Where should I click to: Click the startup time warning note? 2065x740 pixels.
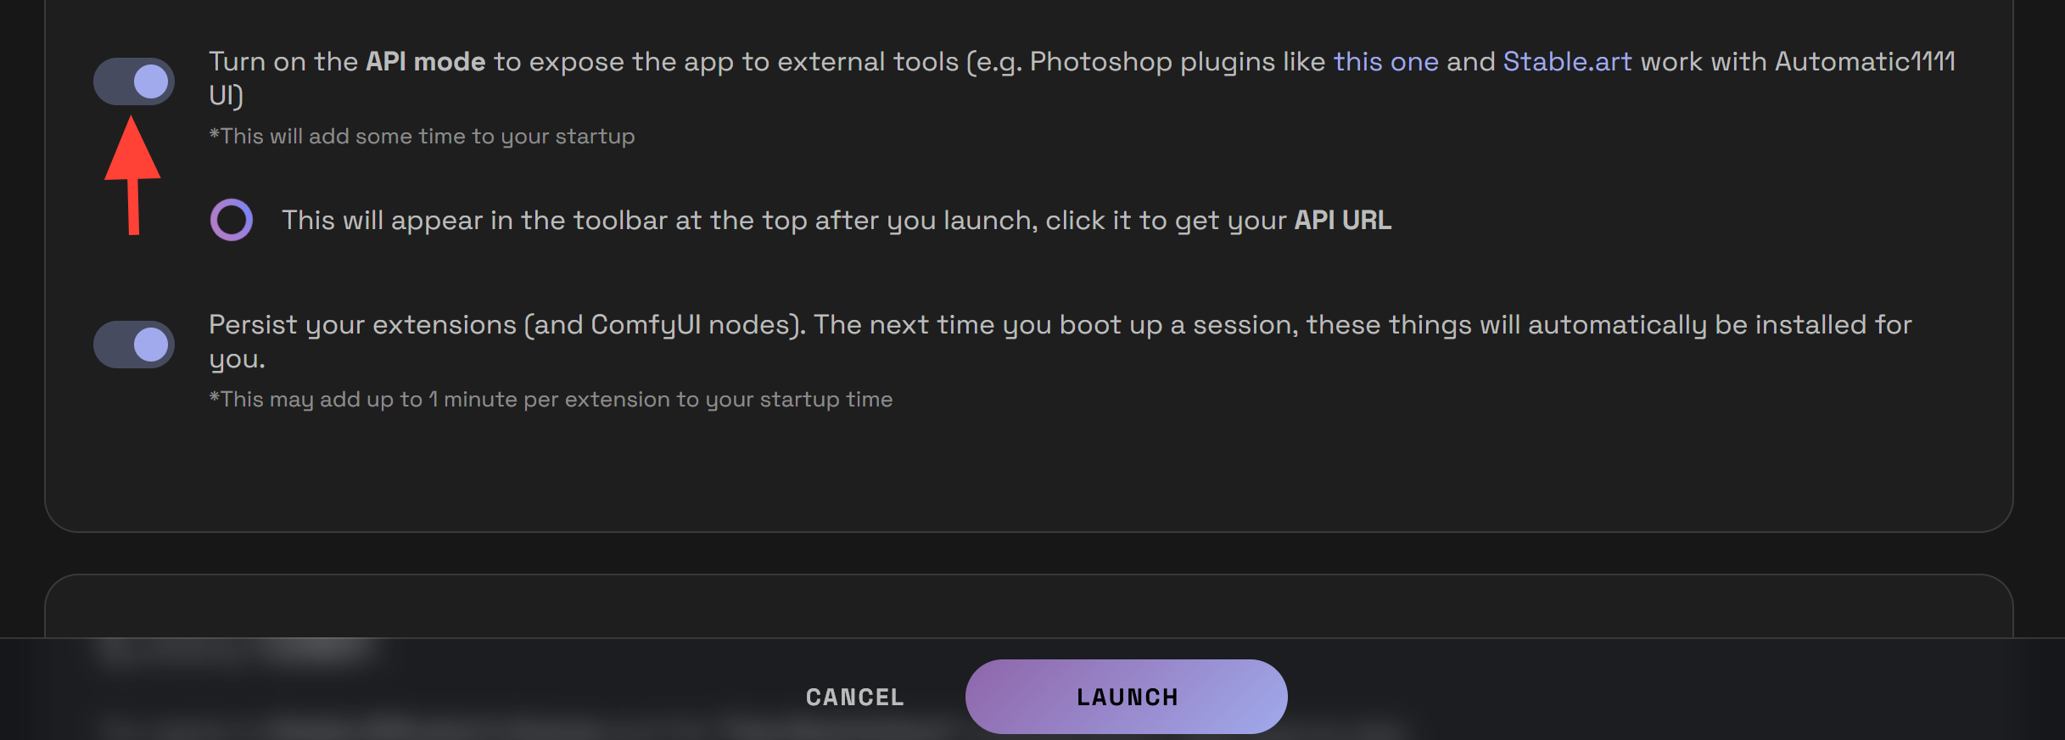click(422, 135)
